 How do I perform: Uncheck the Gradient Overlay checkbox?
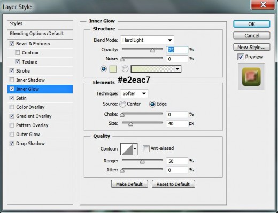12,116
